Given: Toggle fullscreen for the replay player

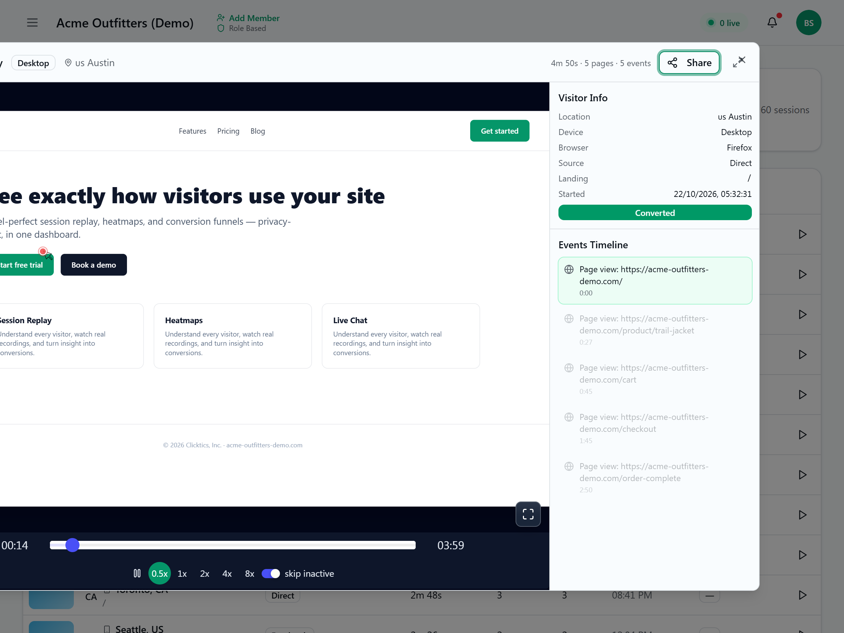Looking at the screenshot, I should click(528, 514).
